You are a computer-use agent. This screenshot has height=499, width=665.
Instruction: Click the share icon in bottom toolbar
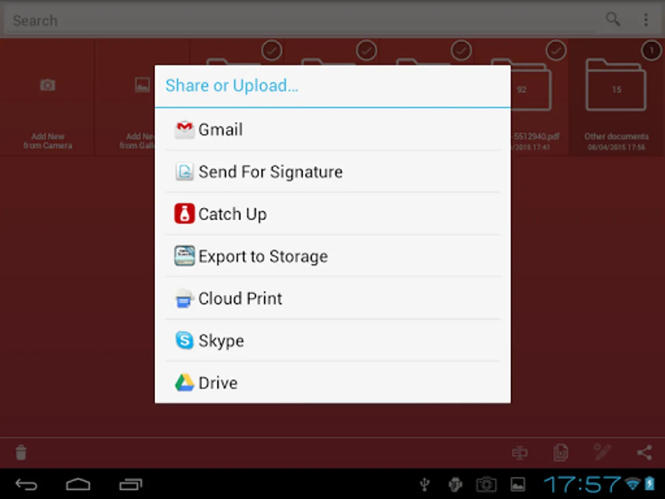point(644,452)
